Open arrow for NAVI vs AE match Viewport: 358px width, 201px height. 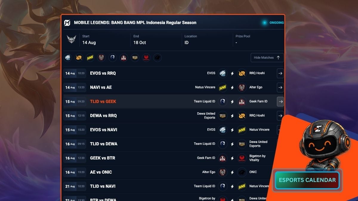point(280,87)
